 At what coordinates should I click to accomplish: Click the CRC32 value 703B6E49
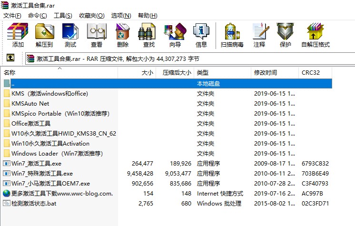click(315, 174)
